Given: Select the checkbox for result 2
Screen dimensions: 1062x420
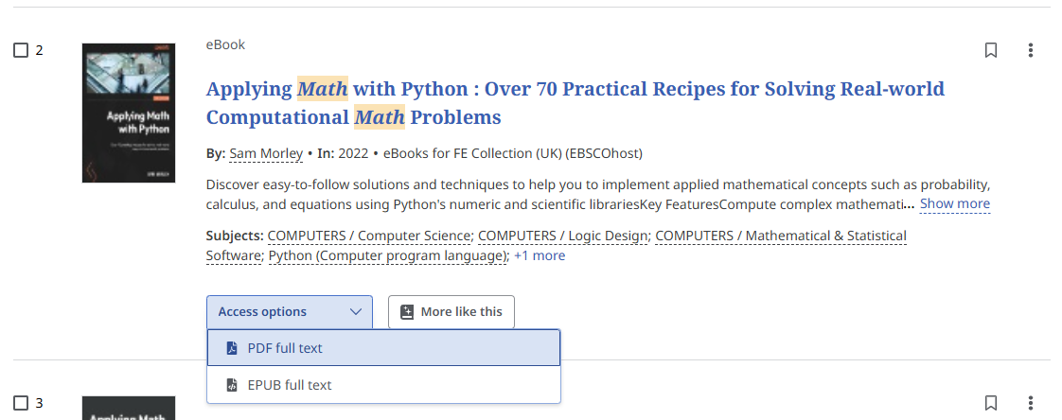Looking at the screenshot, I should click(x=21, y=50).
